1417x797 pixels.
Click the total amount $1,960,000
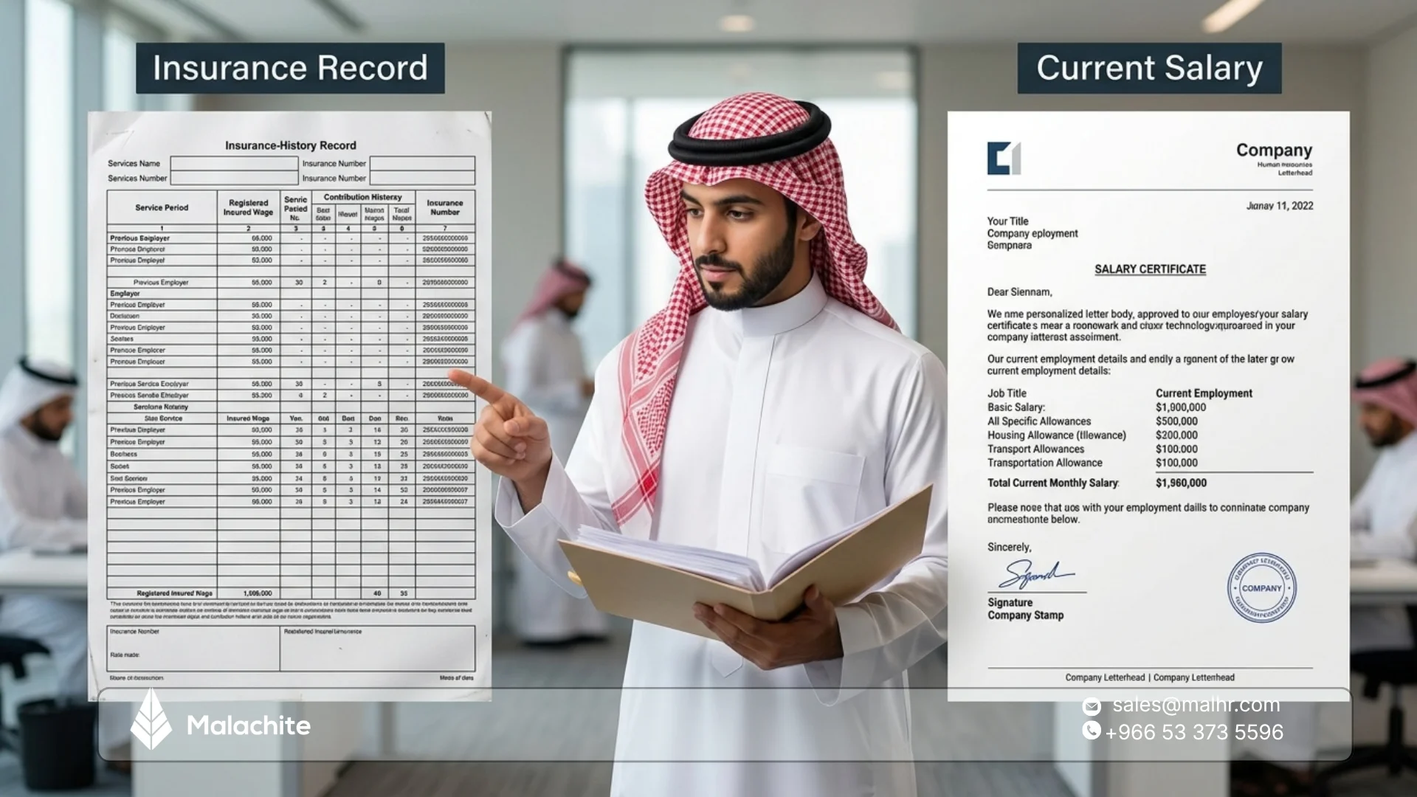(x=1181, y=483)
